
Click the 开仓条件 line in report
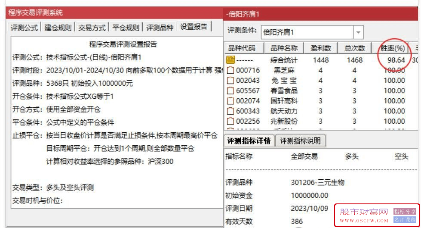coord(63,97)
